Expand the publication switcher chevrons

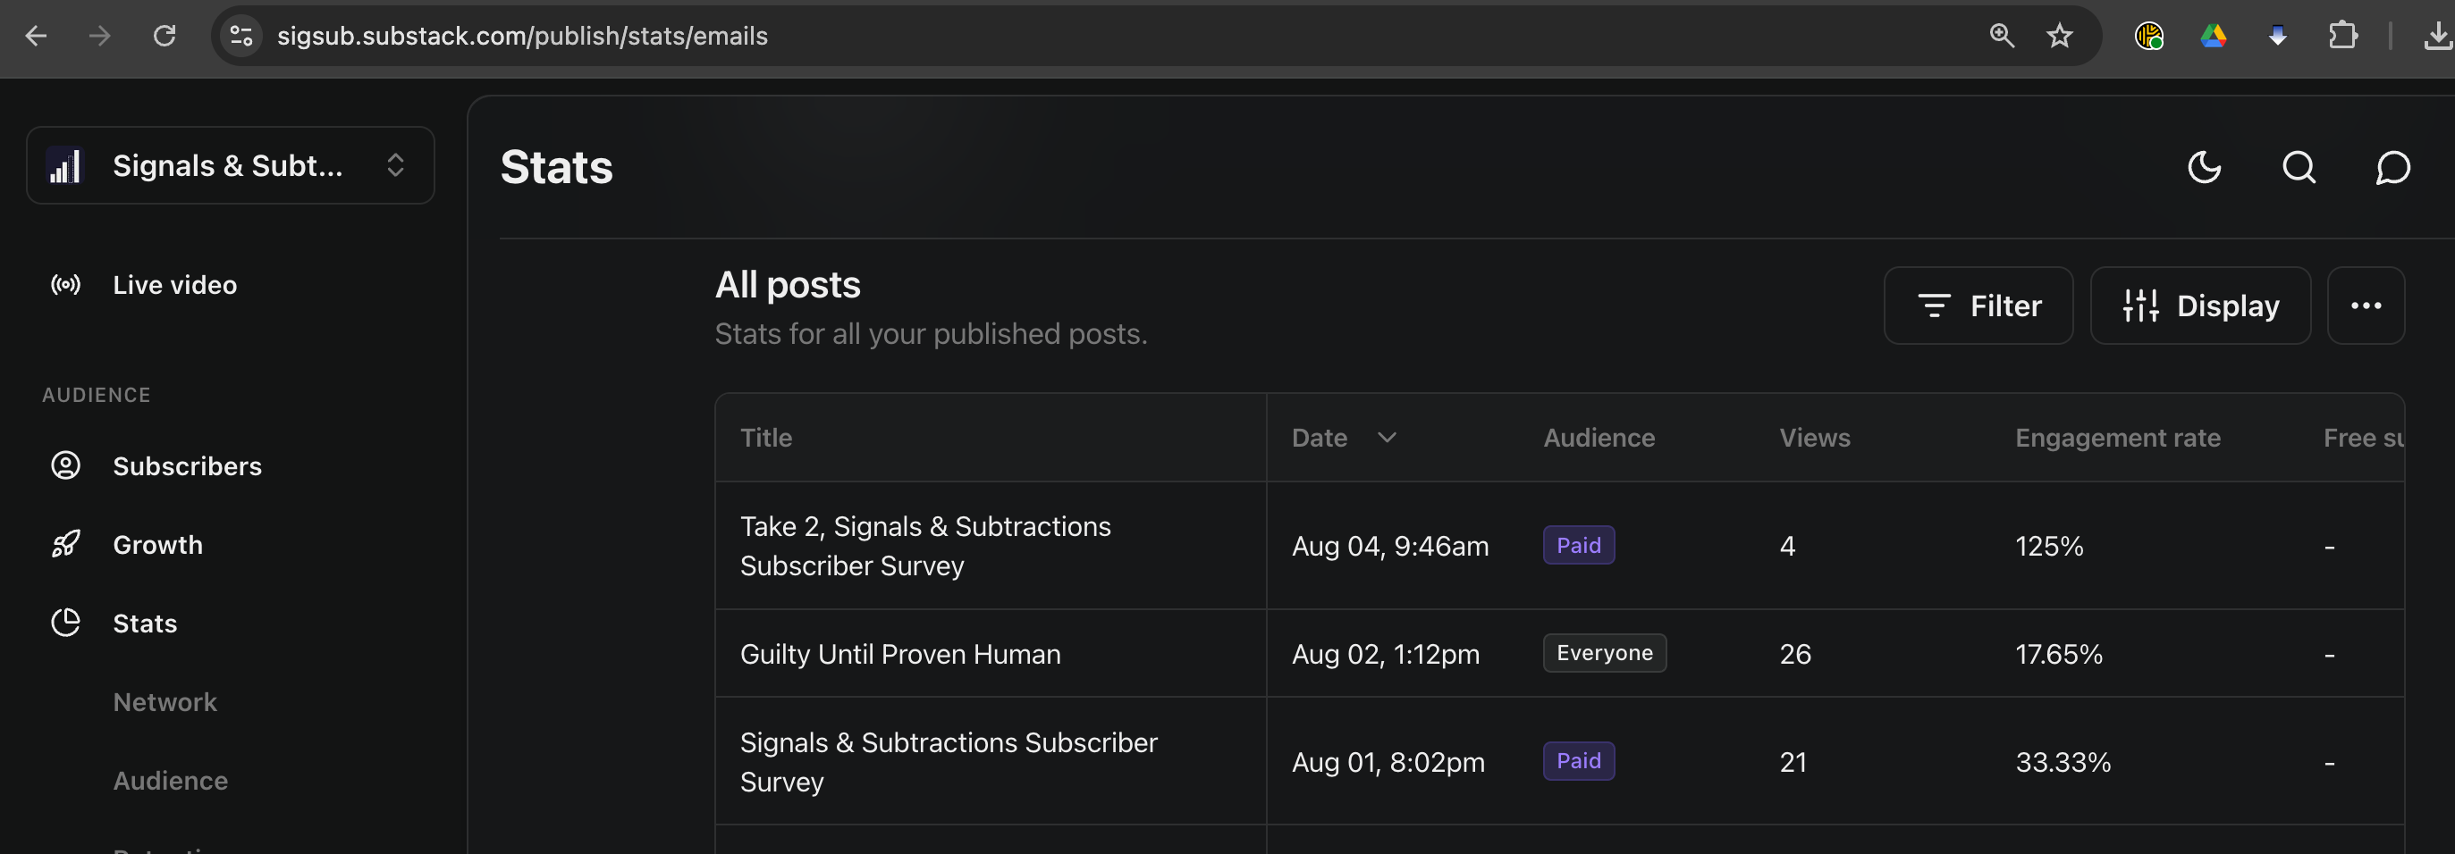click(x=395, y=165)
